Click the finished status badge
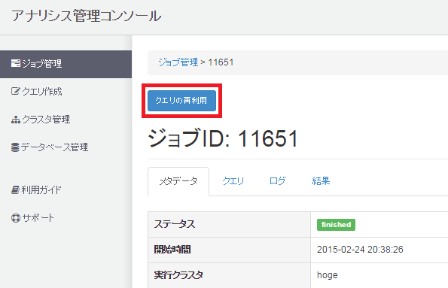448x288 pixels. tap(336, 225)
